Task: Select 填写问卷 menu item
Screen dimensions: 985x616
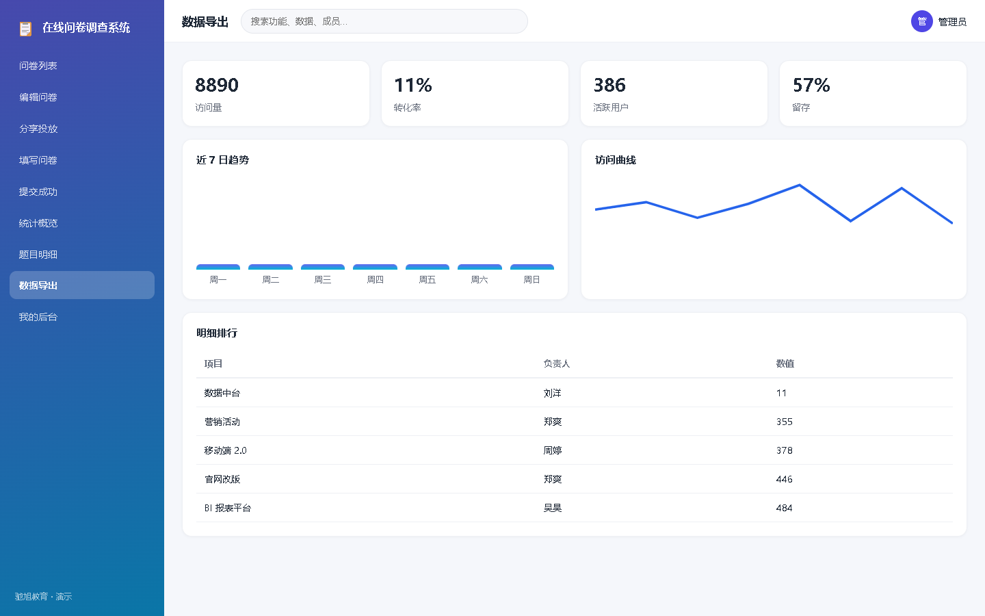Action: 82,160
